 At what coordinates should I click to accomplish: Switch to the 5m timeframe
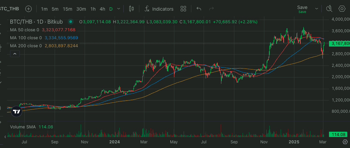55,9
